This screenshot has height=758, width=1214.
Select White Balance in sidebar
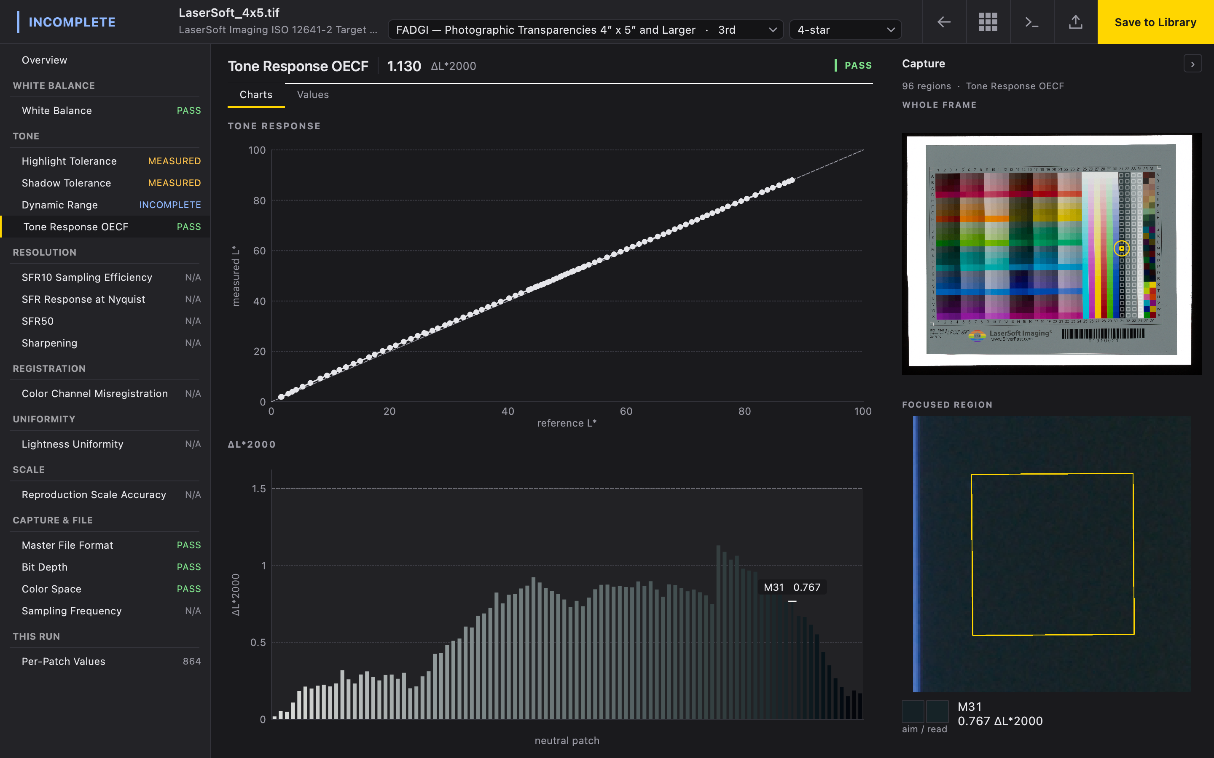(x=105, y=110)
